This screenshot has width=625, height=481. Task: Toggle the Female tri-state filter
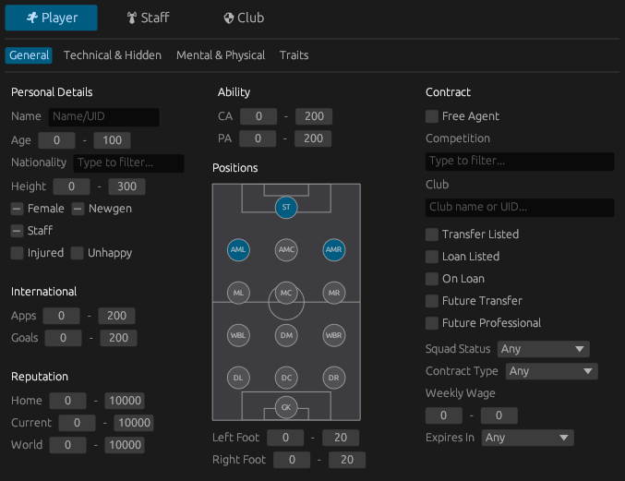(x=18, y=209)
